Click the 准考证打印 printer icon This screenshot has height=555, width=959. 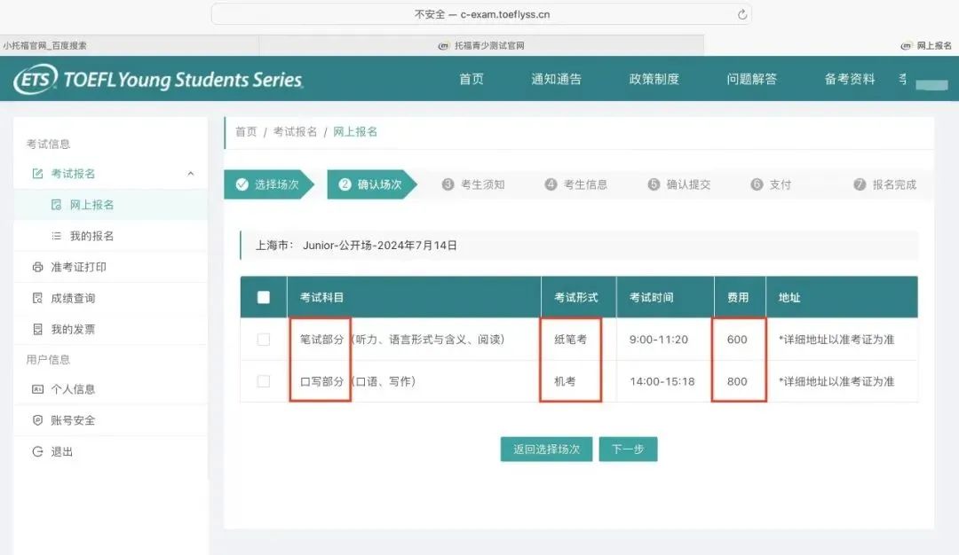[x=37, y=267]
